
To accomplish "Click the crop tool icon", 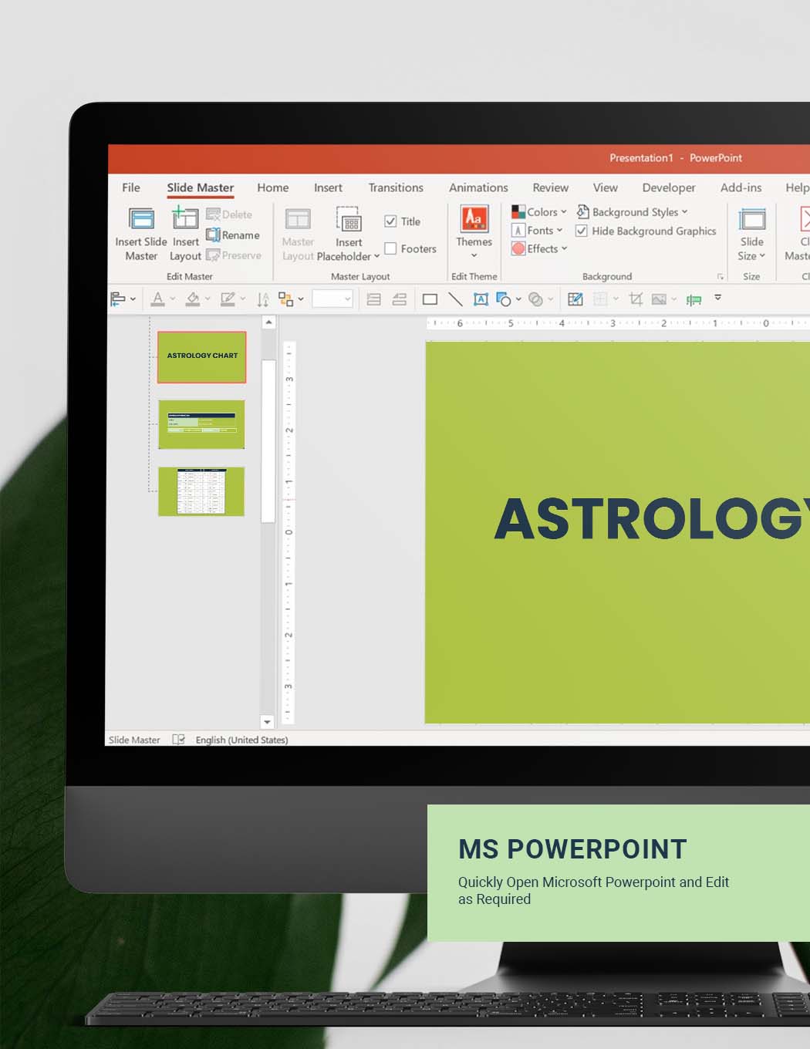I will click(x=636, y=299).
